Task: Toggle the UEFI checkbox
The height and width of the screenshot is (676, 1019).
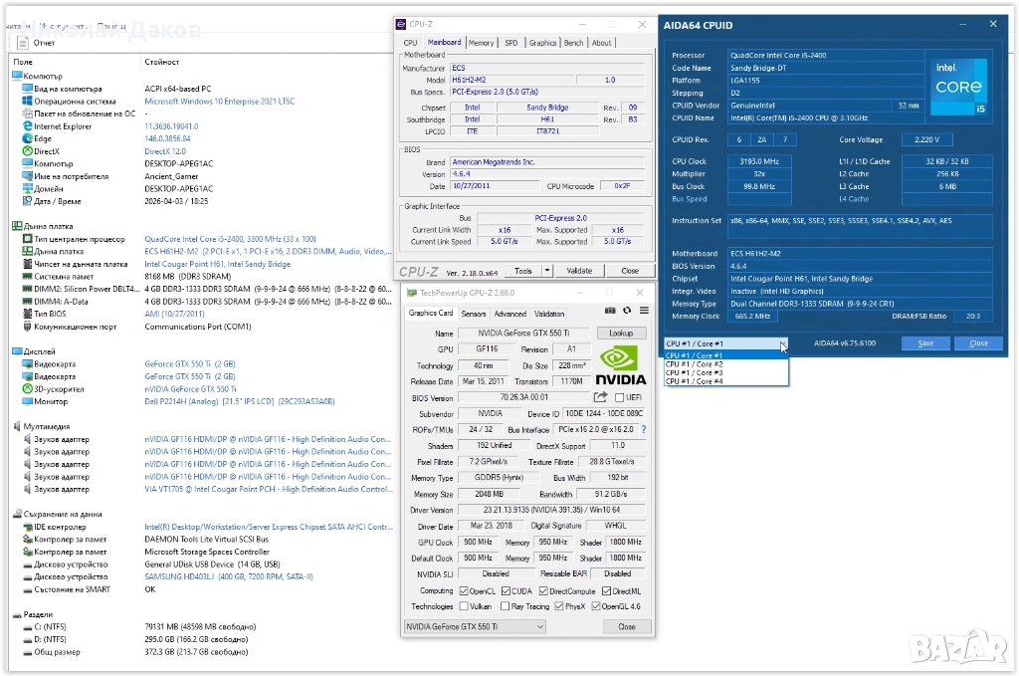Action: pyautogui.click(x=620, y=398)
